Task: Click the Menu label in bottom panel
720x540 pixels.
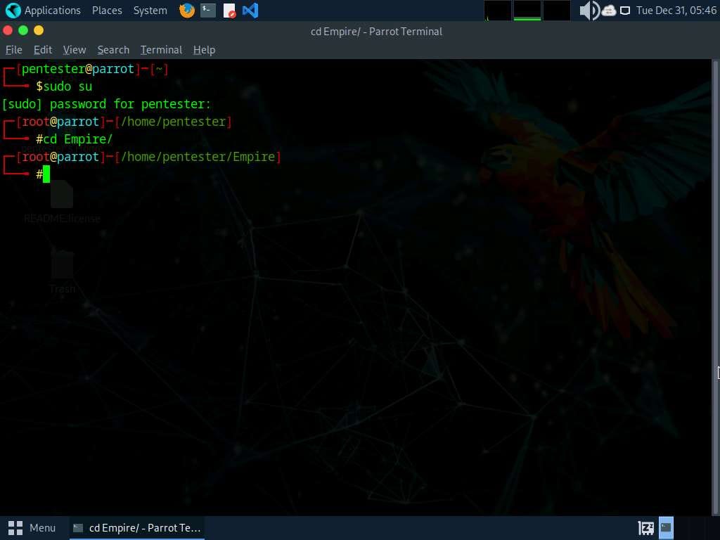Action: pyautogui.click(x=42, y=528)
